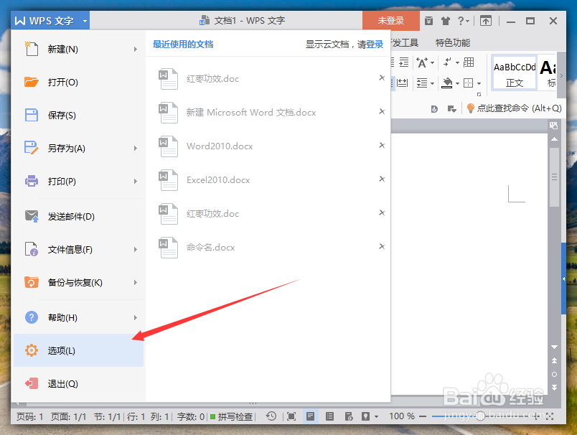Open the WPS 文字 dropdown arrow in title bar

pyautogui.click(x=85, y=21)
